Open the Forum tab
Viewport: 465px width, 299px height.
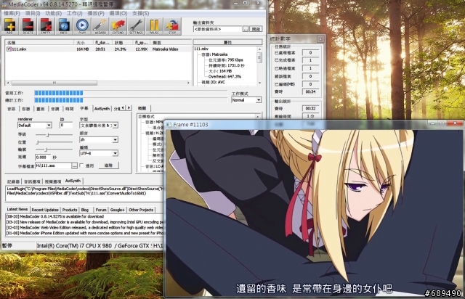click(x=101, y=210)
